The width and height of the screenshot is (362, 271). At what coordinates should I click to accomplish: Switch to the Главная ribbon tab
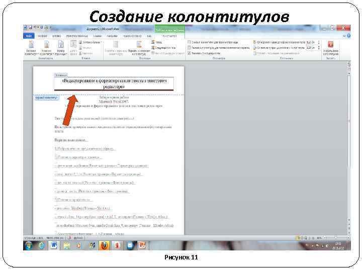tap(42, 36)
